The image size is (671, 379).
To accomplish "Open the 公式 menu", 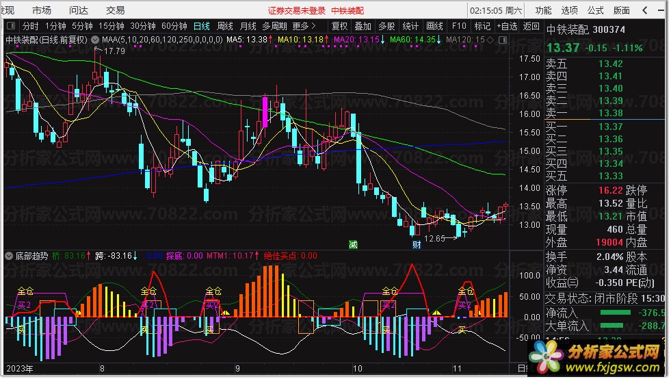I will click(x=595, y=10).
